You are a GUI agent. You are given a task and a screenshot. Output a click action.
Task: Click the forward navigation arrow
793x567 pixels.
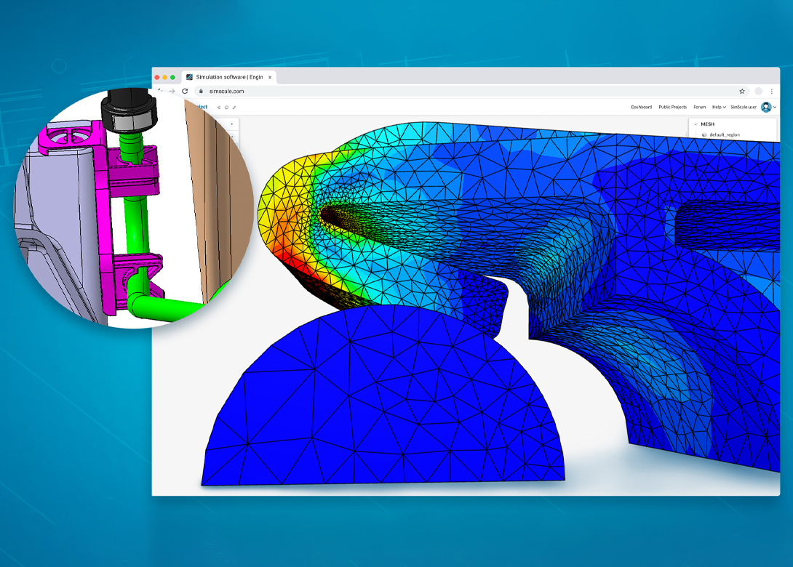(172, 91)
